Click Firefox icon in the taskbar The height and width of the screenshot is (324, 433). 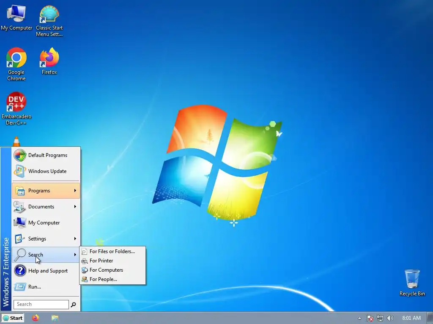36,318
